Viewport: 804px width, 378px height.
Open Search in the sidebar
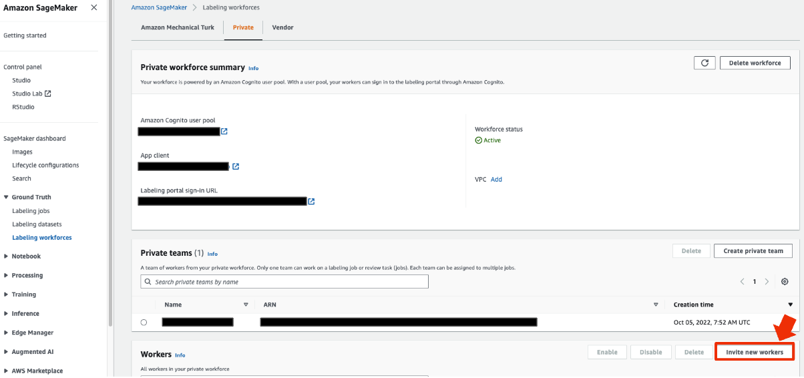coord(21,178)
